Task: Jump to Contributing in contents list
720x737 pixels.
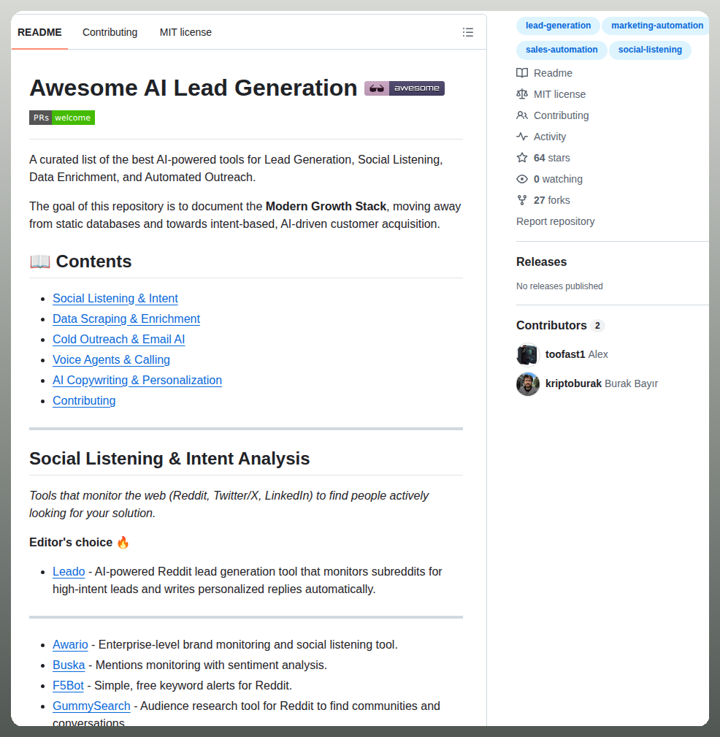Action: (x=84, y=400)
